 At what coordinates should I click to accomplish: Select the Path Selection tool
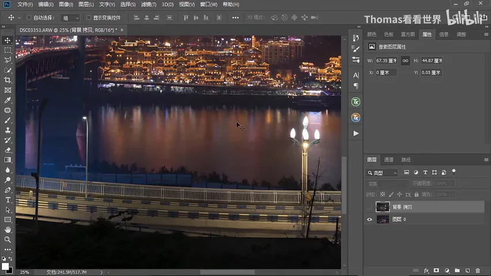click(x=8, y=210)
